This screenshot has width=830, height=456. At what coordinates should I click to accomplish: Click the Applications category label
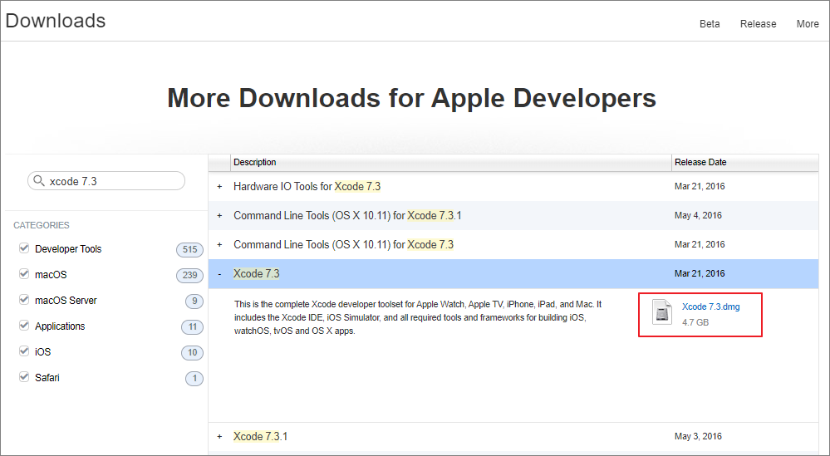[60, 326]
